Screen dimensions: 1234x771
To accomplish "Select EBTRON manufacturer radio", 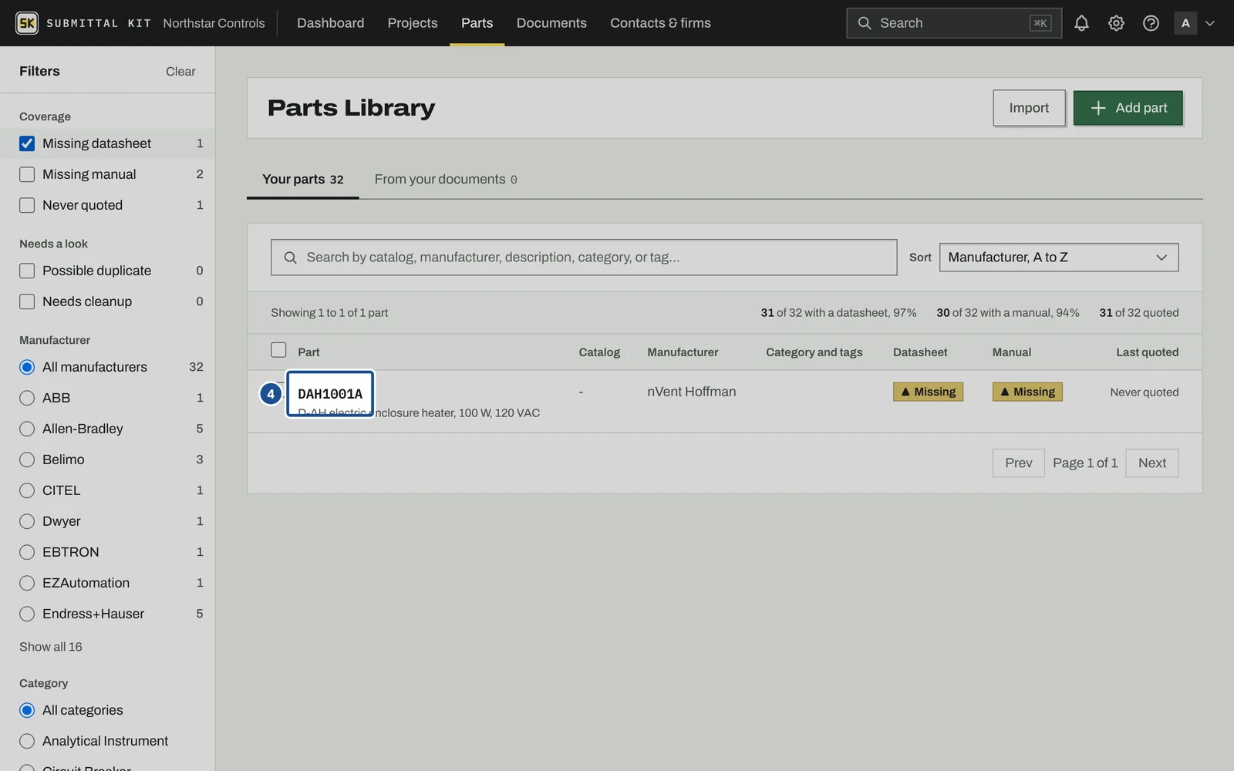I will (x=27, y=552).
